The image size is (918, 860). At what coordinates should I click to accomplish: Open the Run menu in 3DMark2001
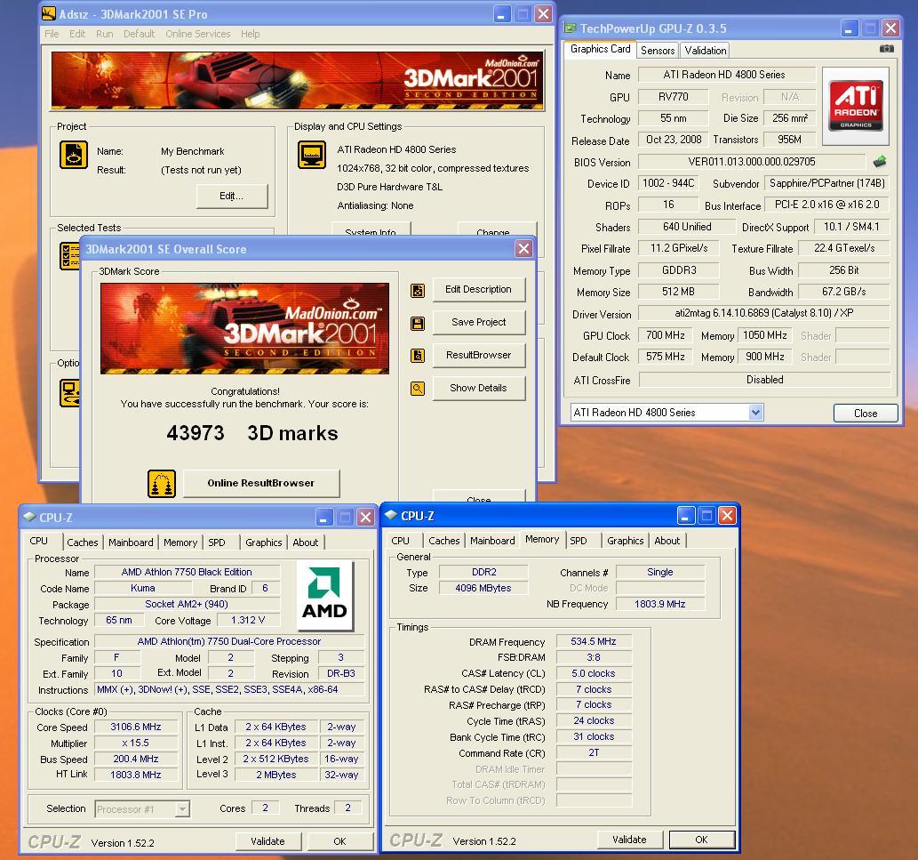pos(105,34)
